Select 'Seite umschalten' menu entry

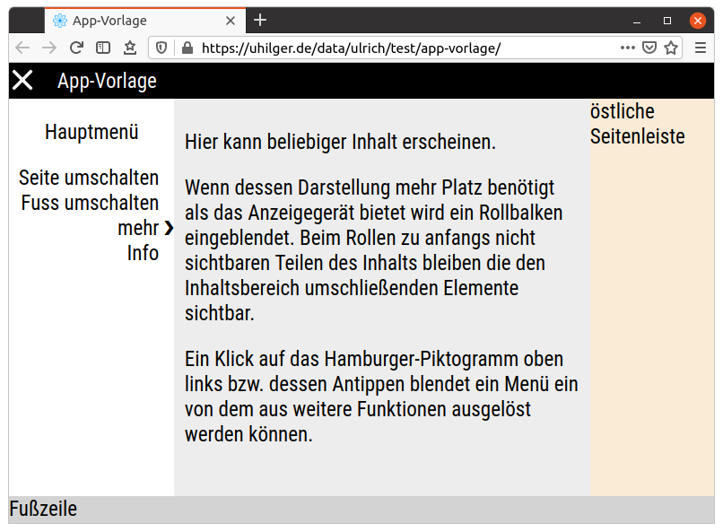[x=89, y=178]
